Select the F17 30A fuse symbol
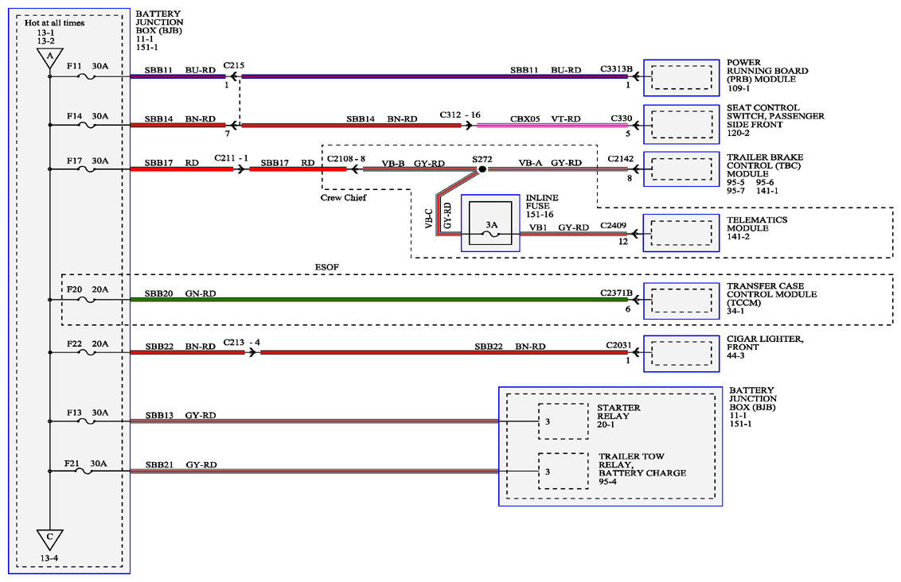This screenshot has height=582, width=901. (x=86, y=169)
